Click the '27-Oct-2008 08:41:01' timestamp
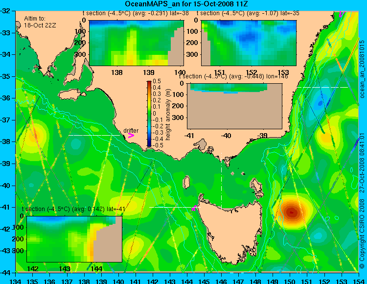This screenshot has width=367, height=284. click(362, 164)
